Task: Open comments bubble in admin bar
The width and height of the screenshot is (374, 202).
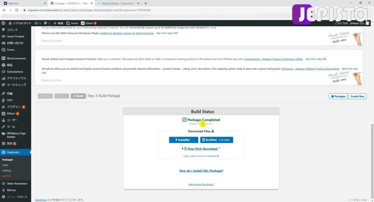Action: point(47,23)
